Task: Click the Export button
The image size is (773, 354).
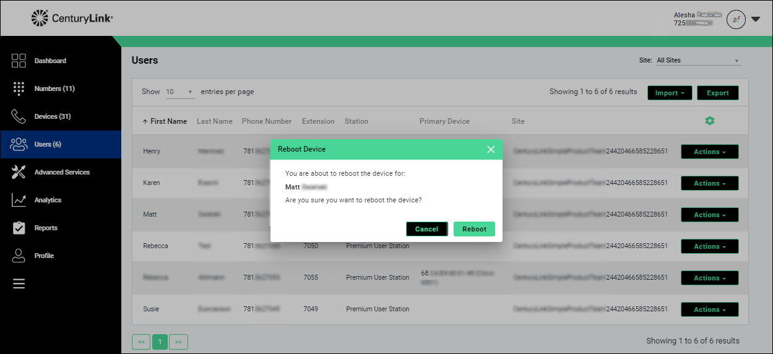Action: 717,93
